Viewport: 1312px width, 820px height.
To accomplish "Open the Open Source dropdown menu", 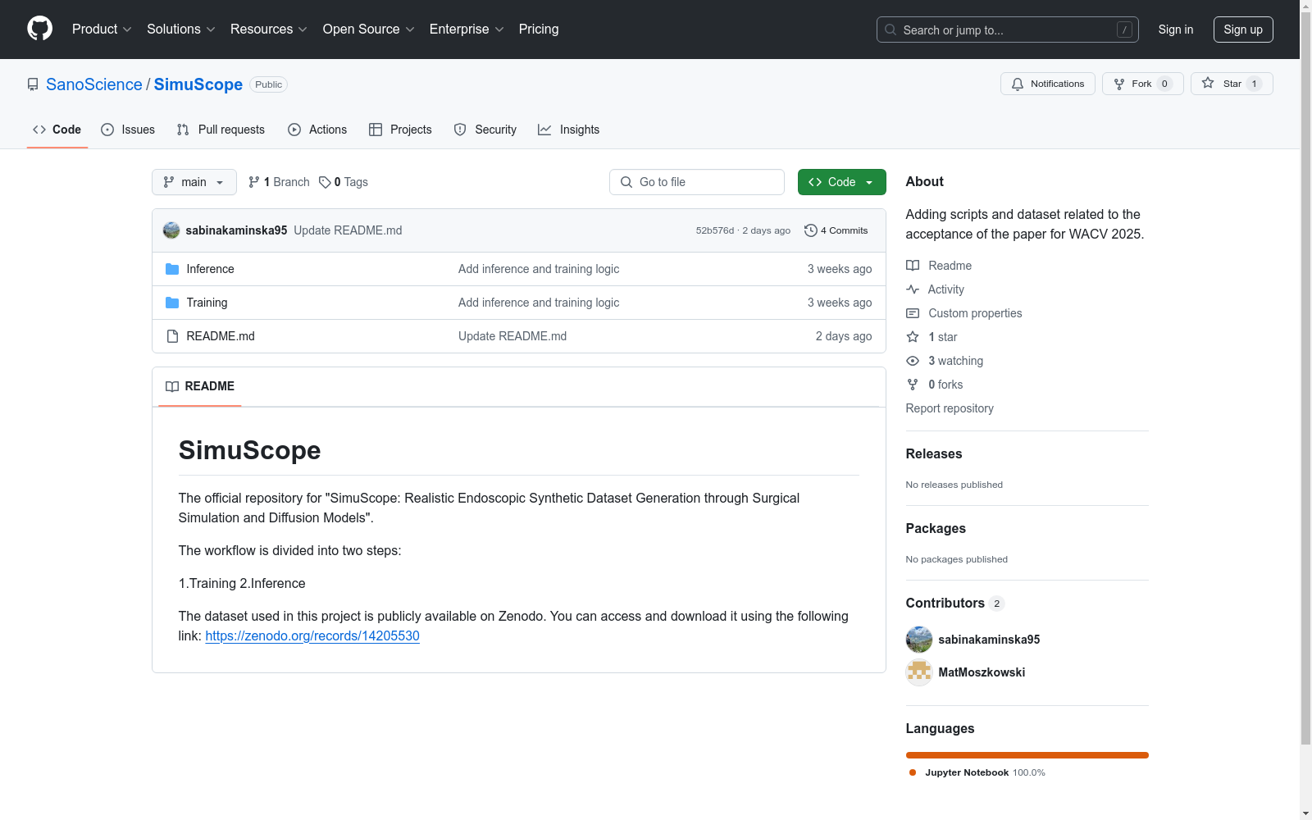I will pyautogui.click(x=369, y=29).
